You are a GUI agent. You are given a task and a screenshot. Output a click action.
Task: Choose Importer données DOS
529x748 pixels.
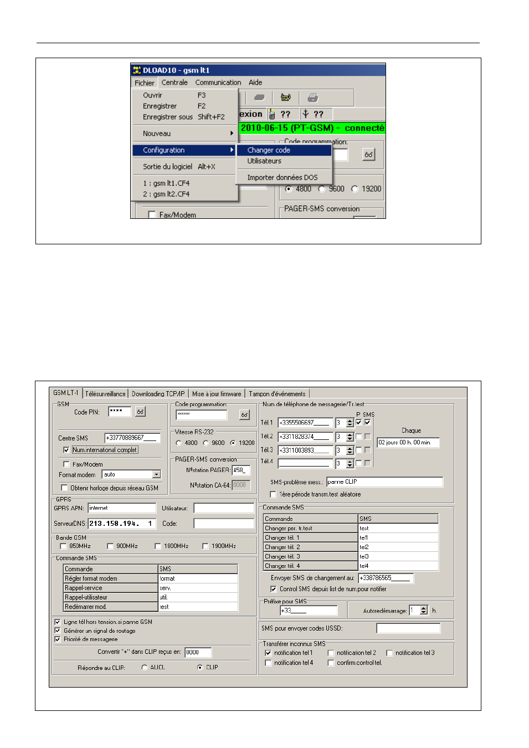285,177
